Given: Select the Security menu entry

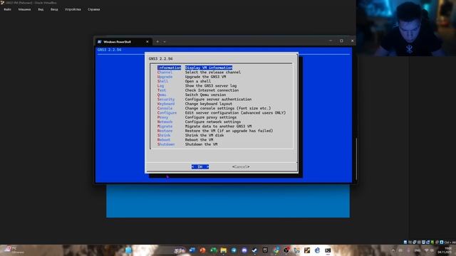Looking at the screenshot, I should [x=166, y=100].
